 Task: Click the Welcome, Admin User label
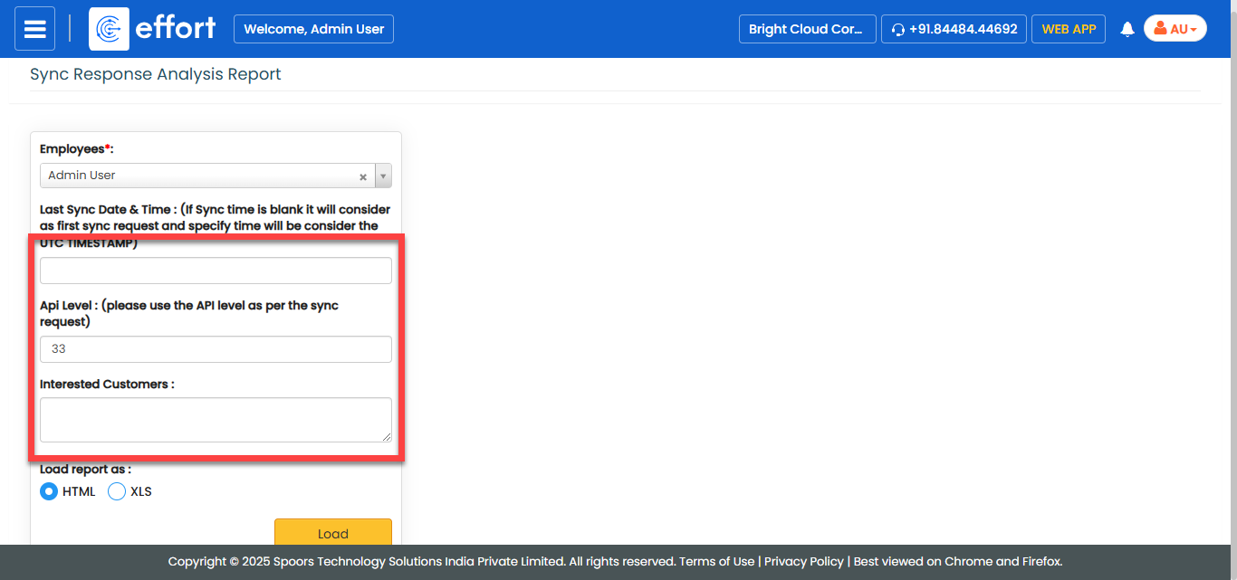coord(313,29)
